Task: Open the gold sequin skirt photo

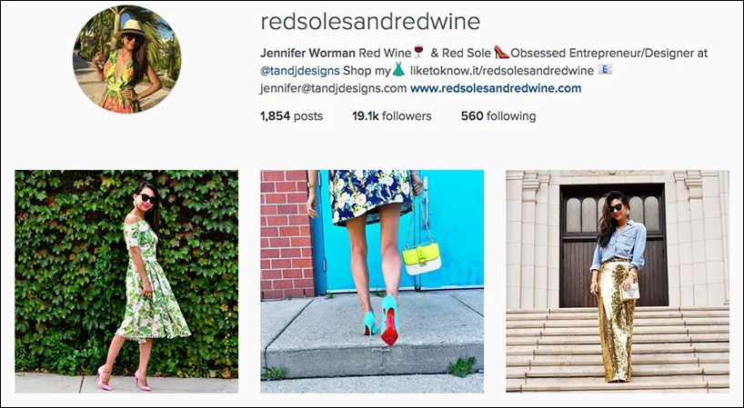Action: pyautogui.click(x=618, y=282)
